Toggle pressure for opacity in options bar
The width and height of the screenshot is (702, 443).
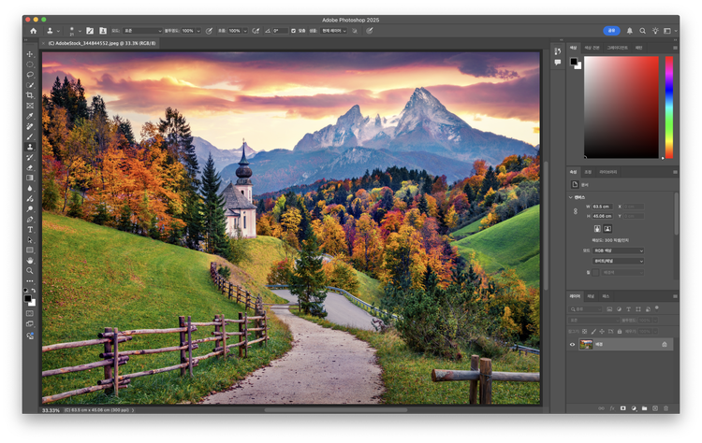209,31
